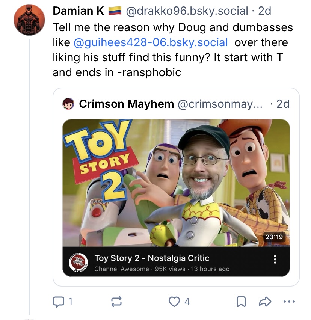Open the video's vertical three-dot menu
The height and width of the screenshot is (320, 311).
pos(275,259)
